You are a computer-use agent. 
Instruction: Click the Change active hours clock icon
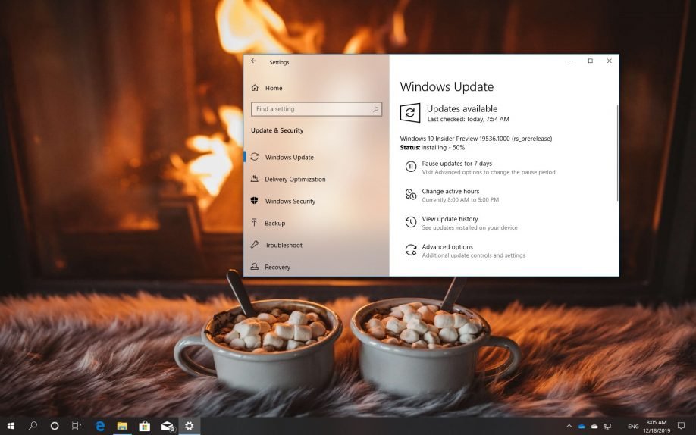tap(410, 195)
